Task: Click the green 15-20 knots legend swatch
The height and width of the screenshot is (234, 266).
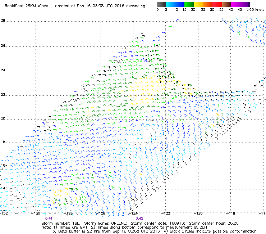Action: [x=189, y=4]
